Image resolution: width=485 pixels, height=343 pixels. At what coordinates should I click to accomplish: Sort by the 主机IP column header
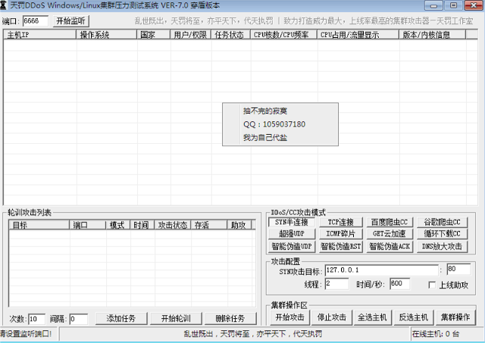40,35
